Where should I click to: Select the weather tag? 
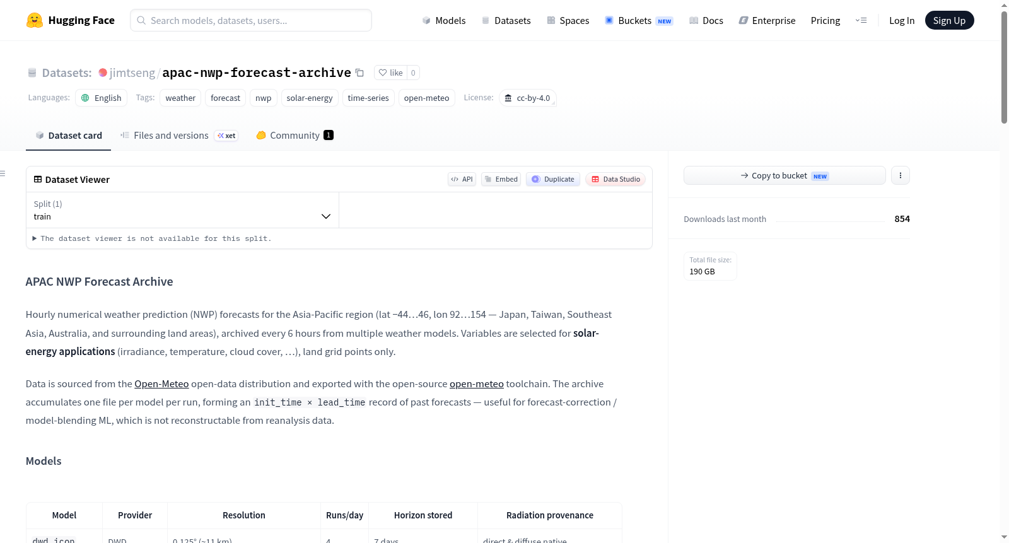coord(180,98)
